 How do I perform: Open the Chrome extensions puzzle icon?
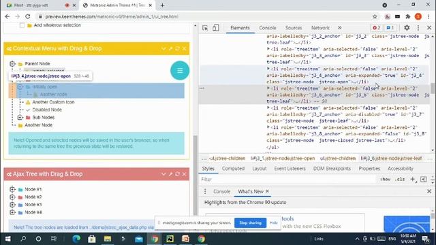pyautogui.click(x=408, y=16)
